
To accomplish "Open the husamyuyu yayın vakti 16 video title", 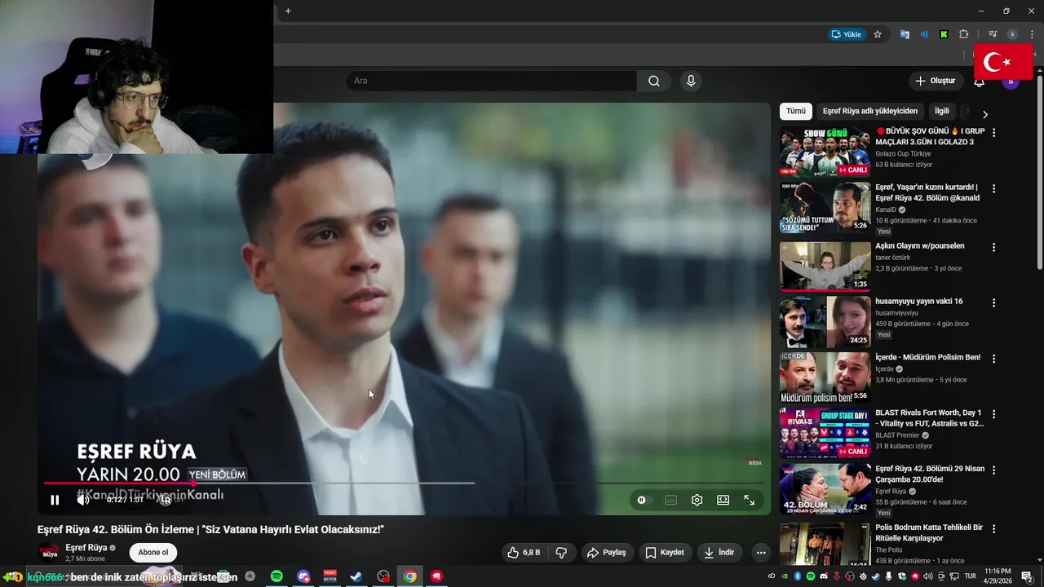I will click(x=919, y=302).
